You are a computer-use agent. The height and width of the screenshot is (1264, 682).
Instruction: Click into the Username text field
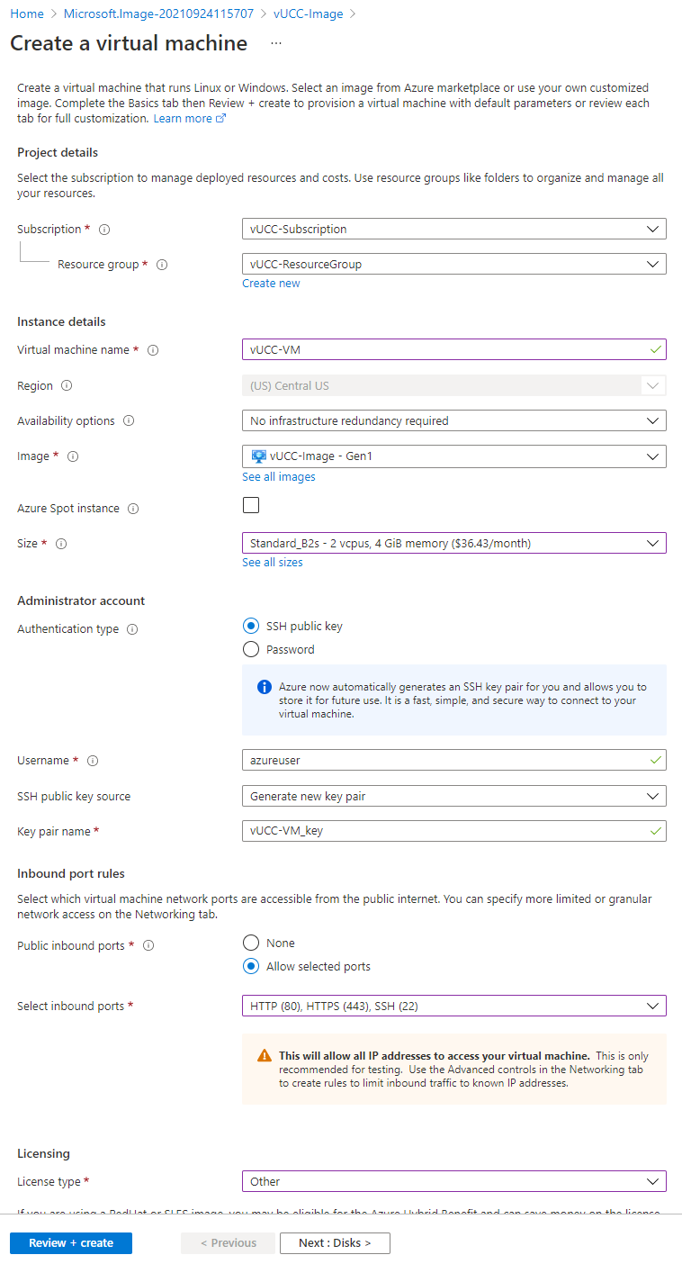pyautogui.click(x=445, y=760)
